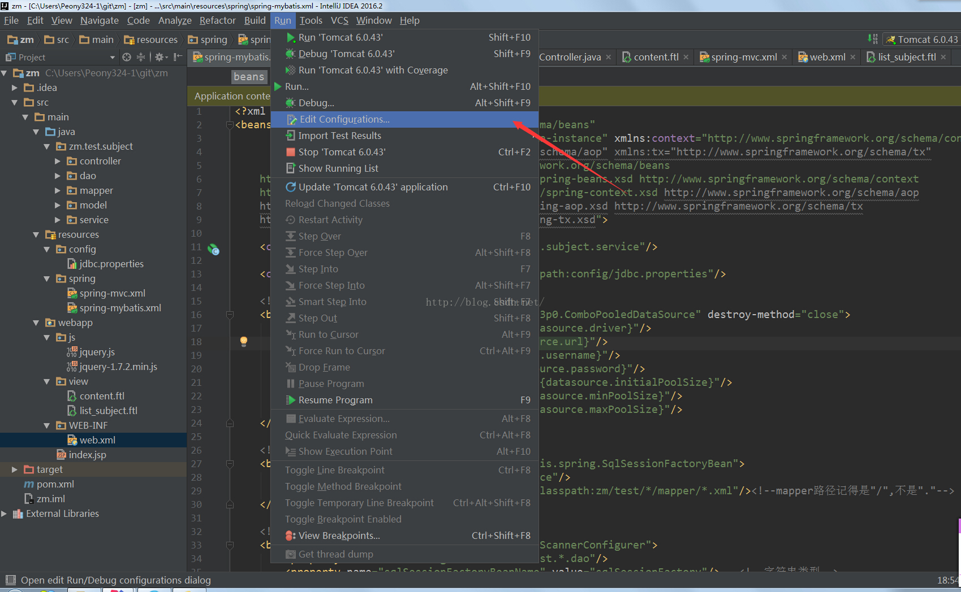961x592 pixels.
Task: Hide the Project tool window
Action: (x=178, y=57)
